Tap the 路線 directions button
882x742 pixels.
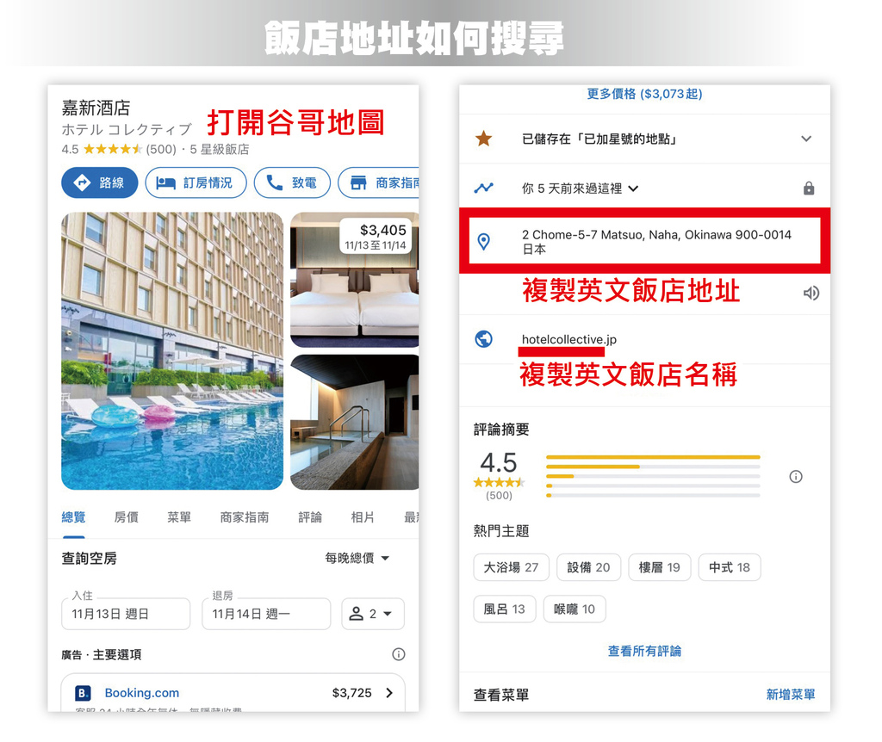point(100,182)
